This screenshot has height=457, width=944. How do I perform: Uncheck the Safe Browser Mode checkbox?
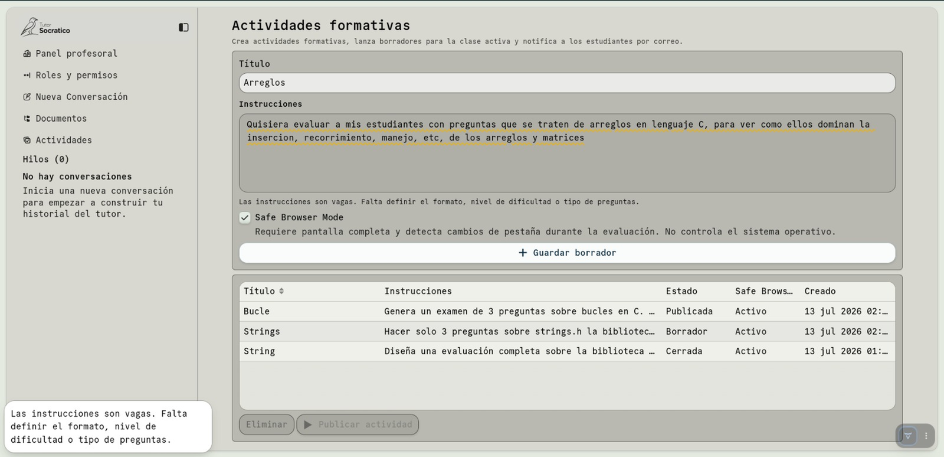pos(245,217)
